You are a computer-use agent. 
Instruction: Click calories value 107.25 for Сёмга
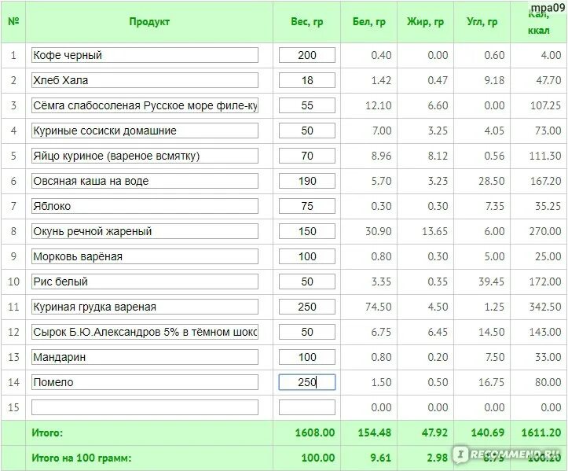[545, 105]
